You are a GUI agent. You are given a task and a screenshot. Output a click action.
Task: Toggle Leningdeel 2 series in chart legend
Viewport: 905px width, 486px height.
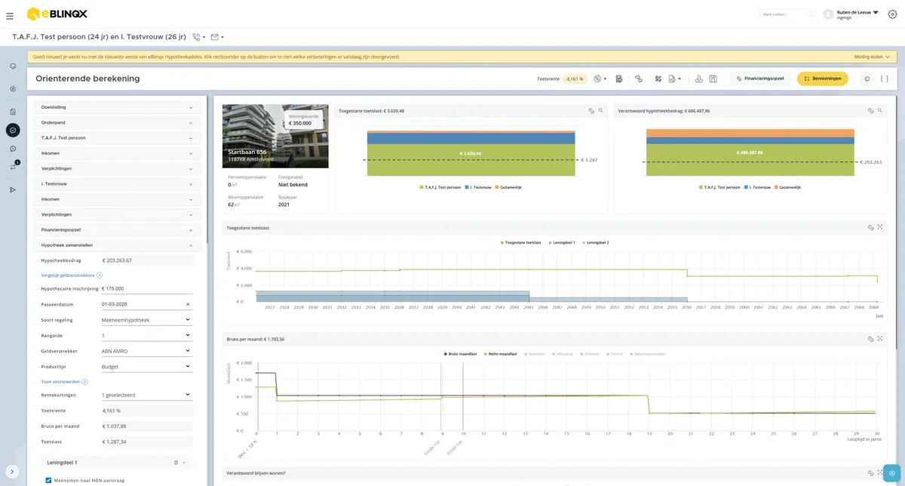[596, 242]
